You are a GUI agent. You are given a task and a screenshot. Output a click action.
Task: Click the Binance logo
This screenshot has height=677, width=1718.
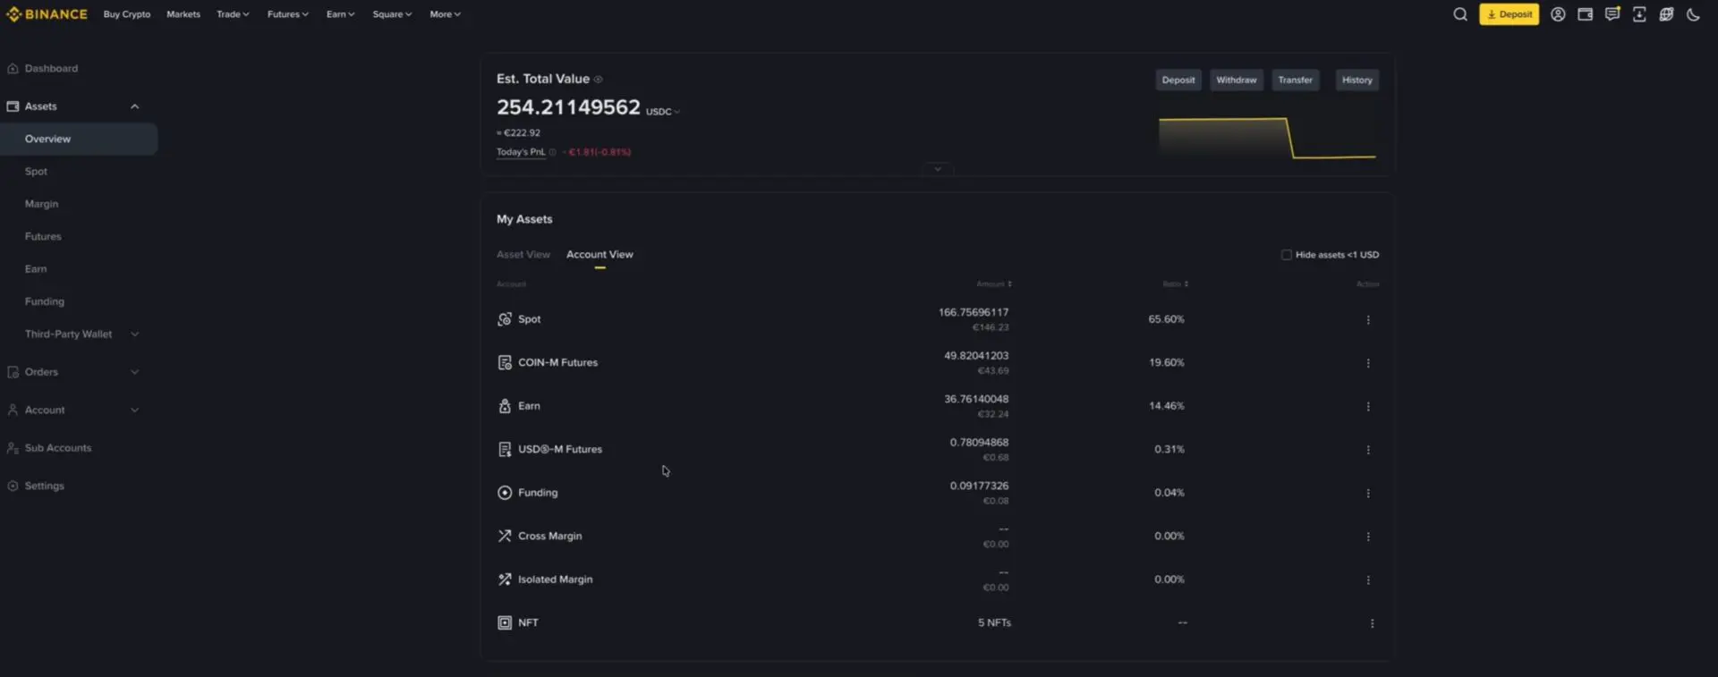pyautogui.click(x=47, y=14)
